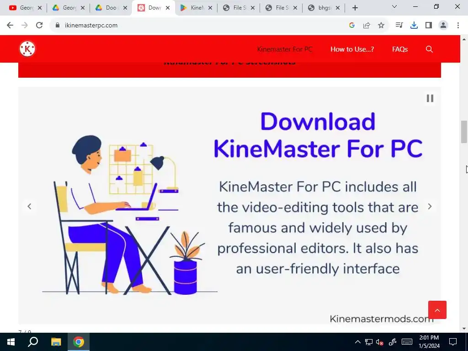468x351 pixels.
Task: Expand the tab search chevron
Action: tap(394, 6)
